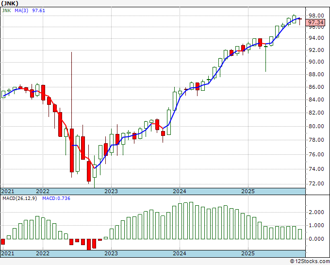The width and height of the screenshot is (330, 265).
Task: Click 2025 on the MACD panel time axis
Action: [x=248, y=253]
